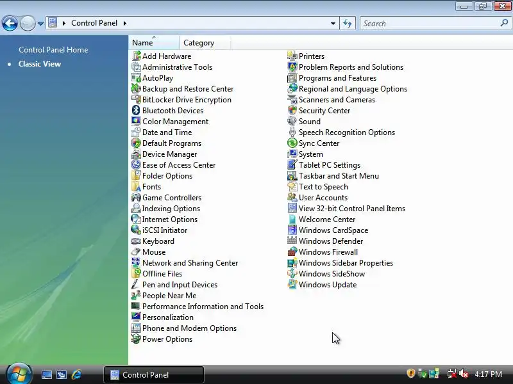The width and height of the screenshot is (513, 384).
Task: Select Regional and Language Options
Action: pos(348,88)
